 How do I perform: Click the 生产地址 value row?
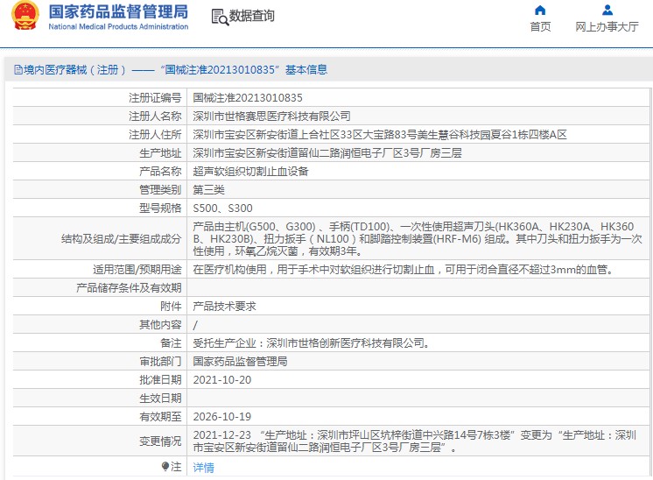(327, 153)
